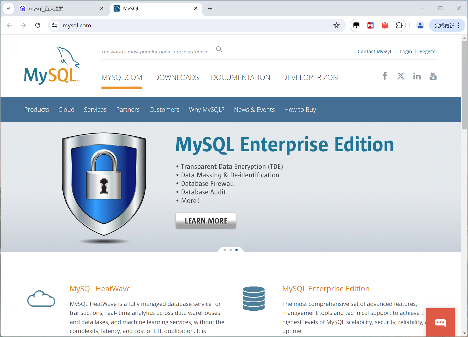The image size is (468, 337).
Task: Switch to the DOWNLOADS tab
Action: (x=177, y=77)
